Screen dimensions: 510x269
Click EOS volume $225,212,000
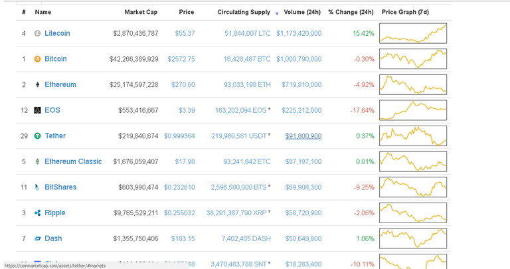click(301, 110)
